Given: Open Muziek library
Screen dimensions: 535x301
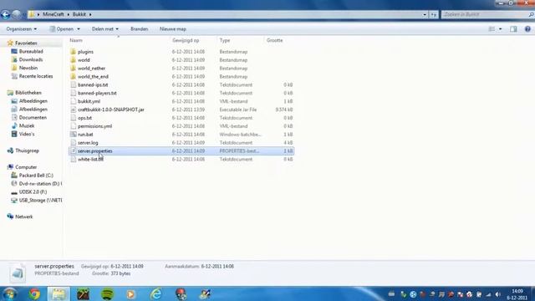Looking at the screenshot, I should 27,125.
